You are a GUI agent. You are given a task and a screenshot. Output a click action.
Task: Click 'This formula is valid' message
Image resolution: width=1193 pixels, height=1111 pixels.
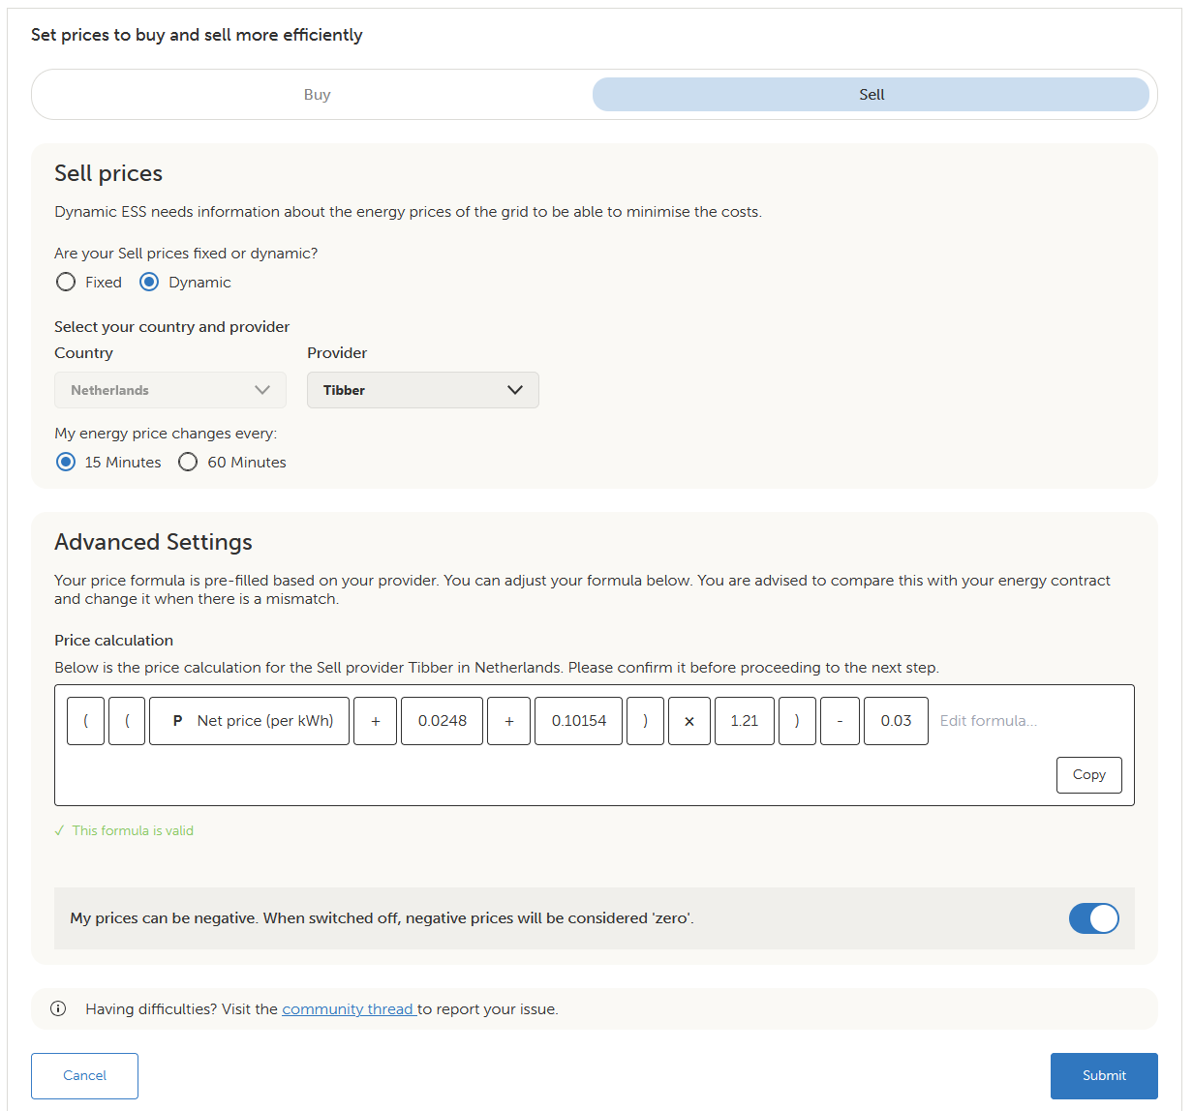pos(133,830)
